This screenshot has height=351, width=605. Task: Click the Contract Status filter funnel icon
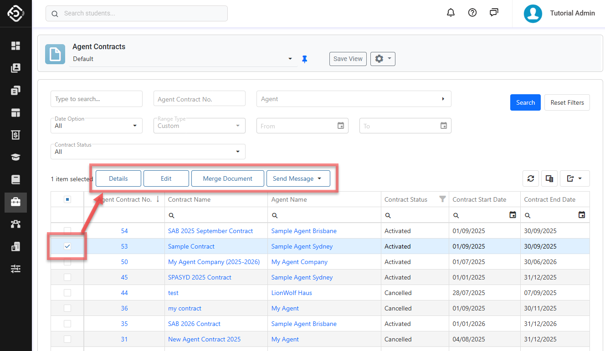point(442,199)
